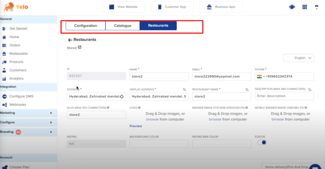The width and height of the screenshot is (325, 169).
Task: Expand the Configure section
Action: pos(29,122)
